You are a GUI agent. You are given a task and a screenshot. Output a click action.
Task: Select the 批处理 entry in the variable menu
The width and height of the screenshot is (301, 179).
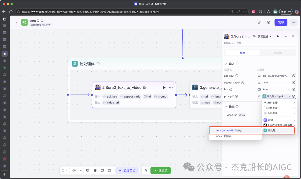(x=279, y=130)
